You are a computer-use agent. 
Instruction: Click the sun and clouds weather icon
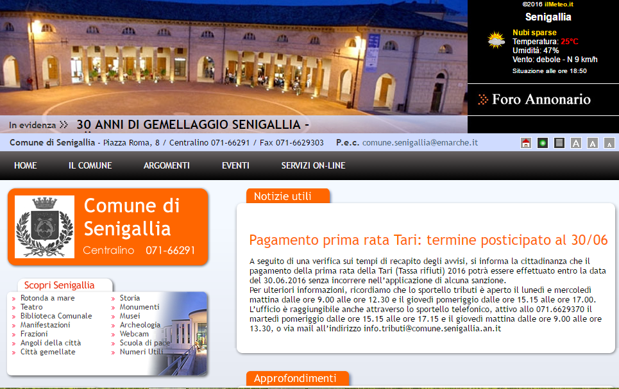click(496, 40)
